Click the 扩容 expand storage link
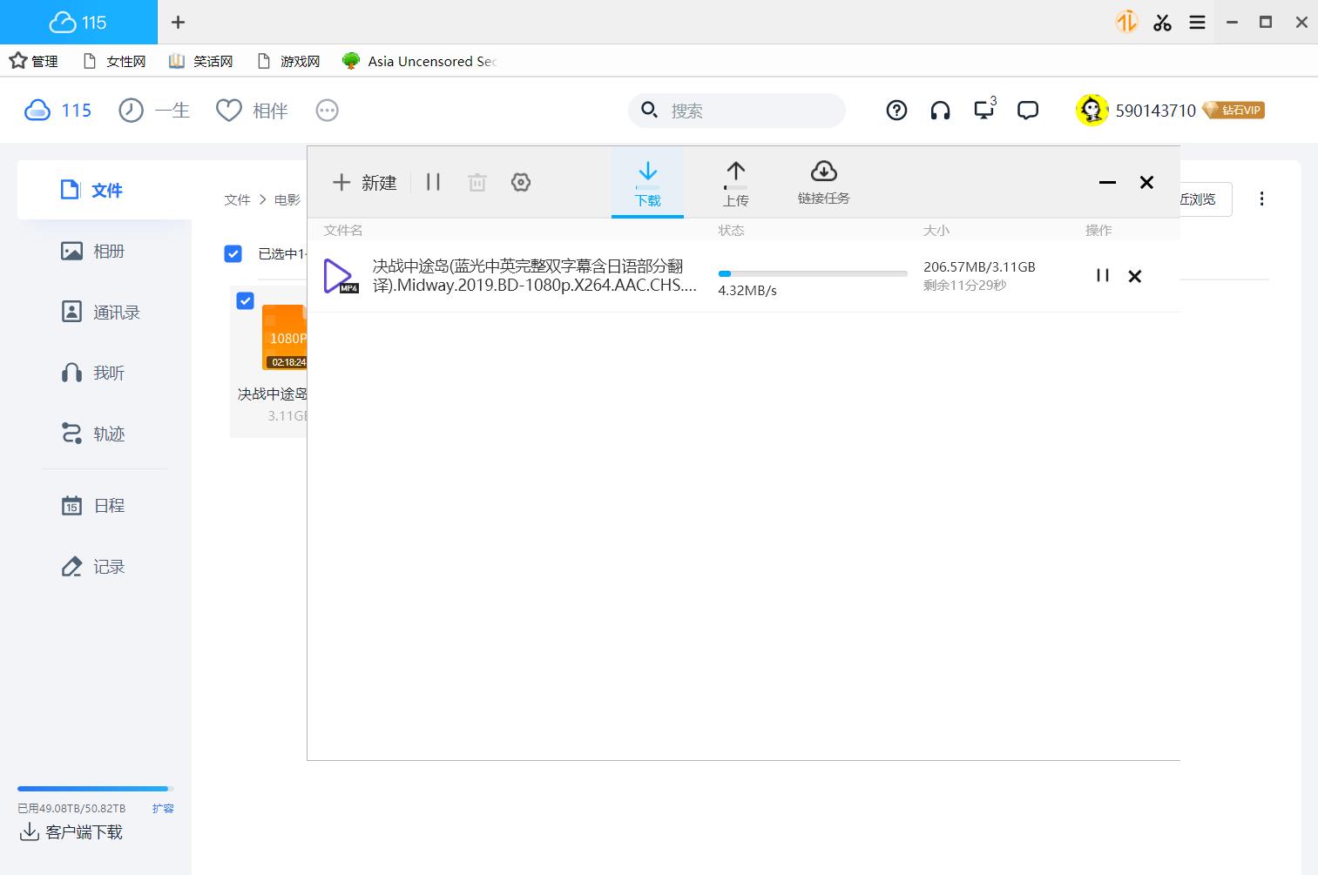Viewport: 1318px width, 875px height. click(163, 808)
